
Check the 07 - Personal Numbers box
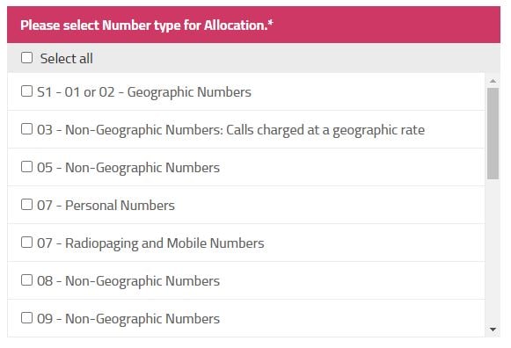point(26,205)
